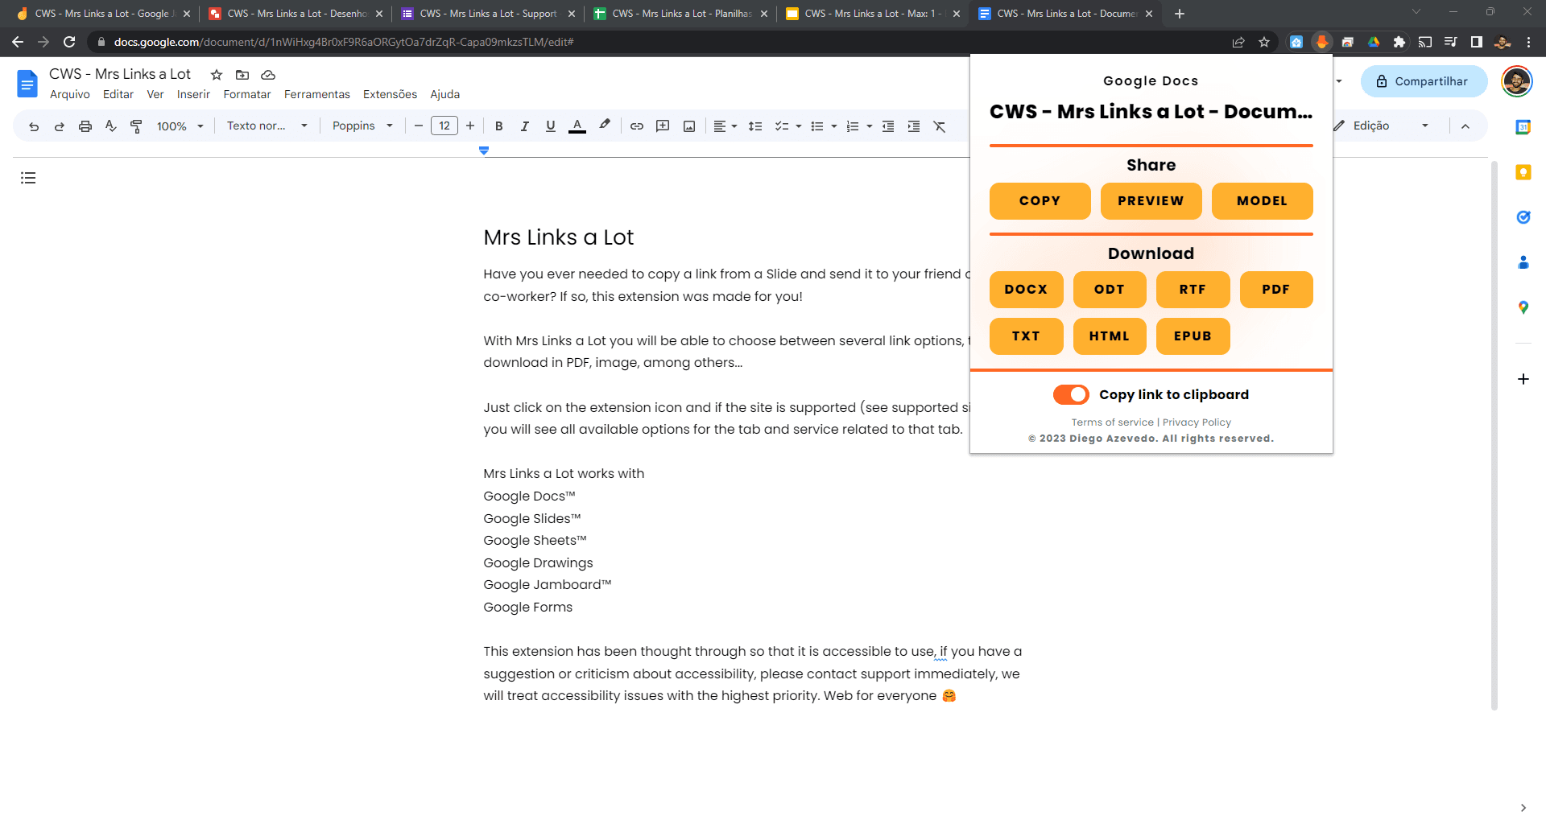Redo the last action in toolbar
The image size is (1546, 828).
(x=60, y=126)
